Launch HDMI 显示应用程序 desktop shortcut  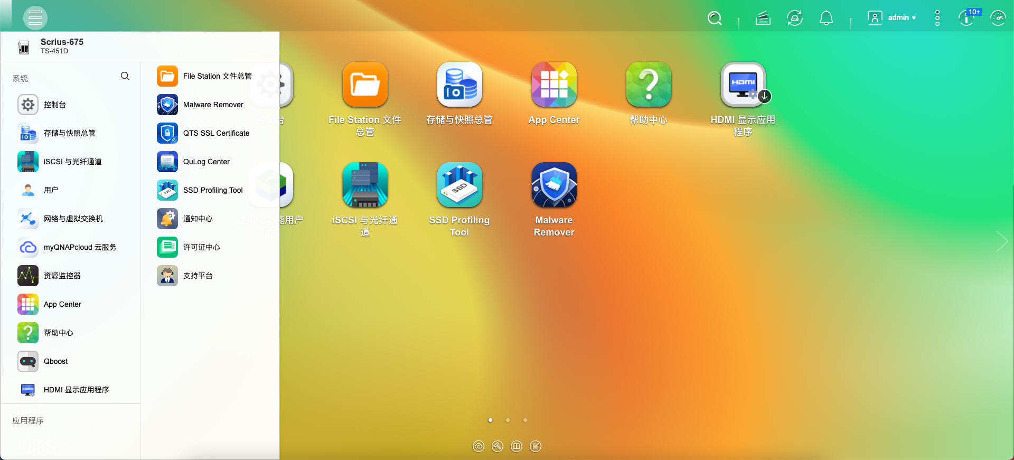point(743,85)
